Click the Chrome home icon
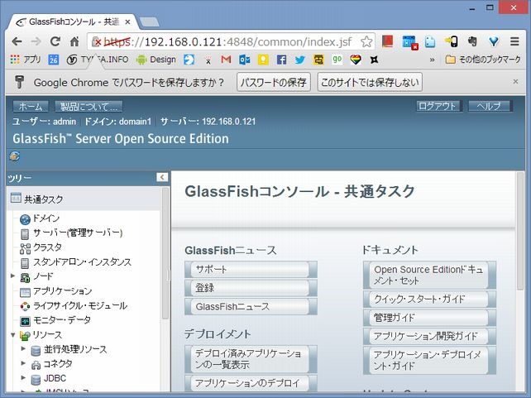Screen dimensions: 531x398 [x=74, y=41]
